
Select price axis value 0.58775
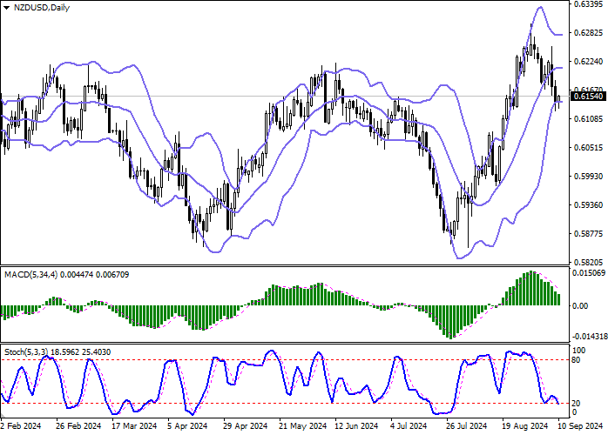coord(589,233)
